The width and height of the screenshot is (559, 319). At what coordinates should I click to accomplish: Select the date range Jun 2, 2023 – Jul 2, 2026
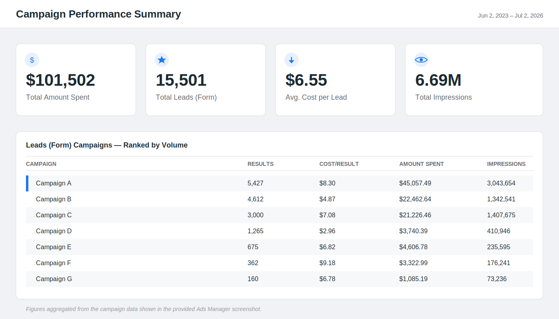click(510, 16)
